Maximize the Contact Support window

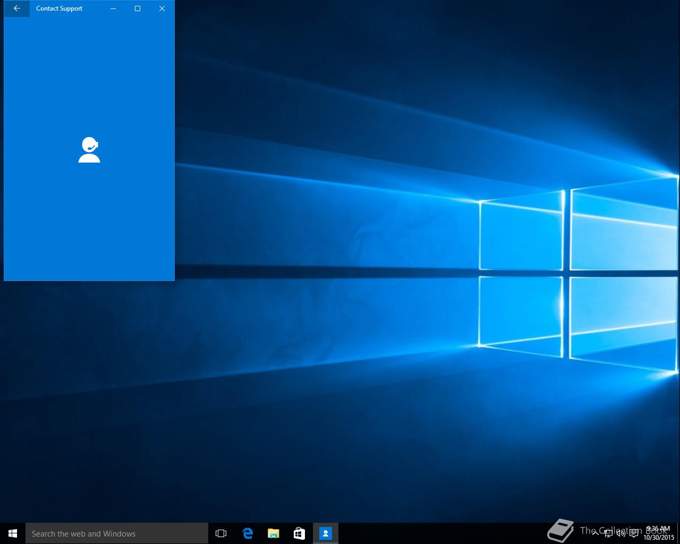click(x=138, y=8)
